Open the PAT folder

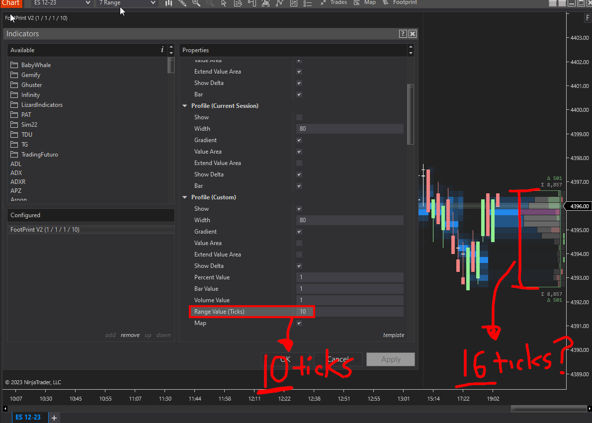pos(21,114)
